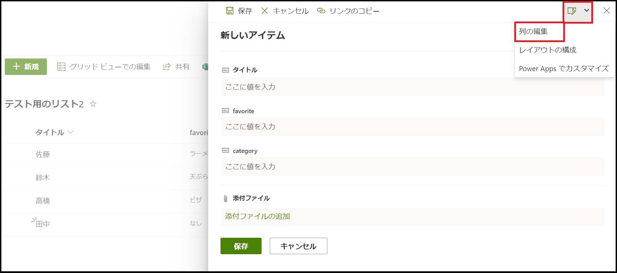
Task: Click the copy link chain icon
Action: click(x=321, y=11)
